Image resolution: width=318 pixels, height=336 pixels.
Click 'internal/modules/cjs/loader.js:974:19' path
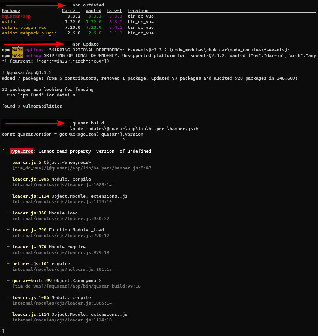(x=61, y=252)
